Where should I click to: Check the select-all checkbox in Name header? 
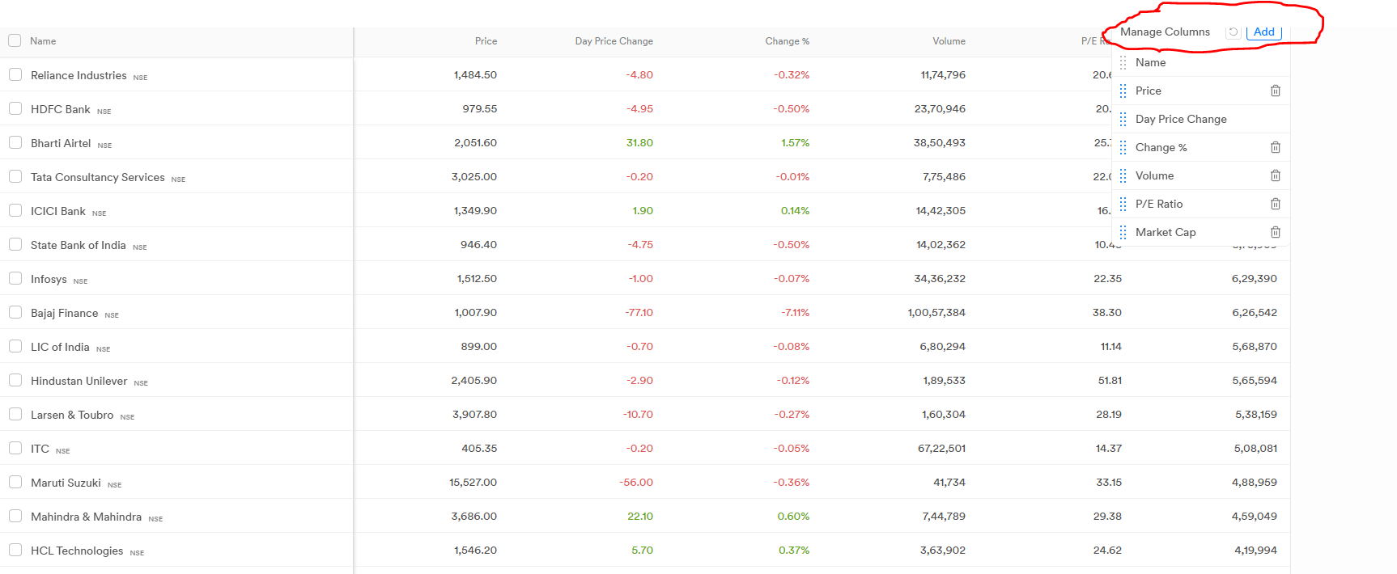pyautogui.click(x=15, y=40)
